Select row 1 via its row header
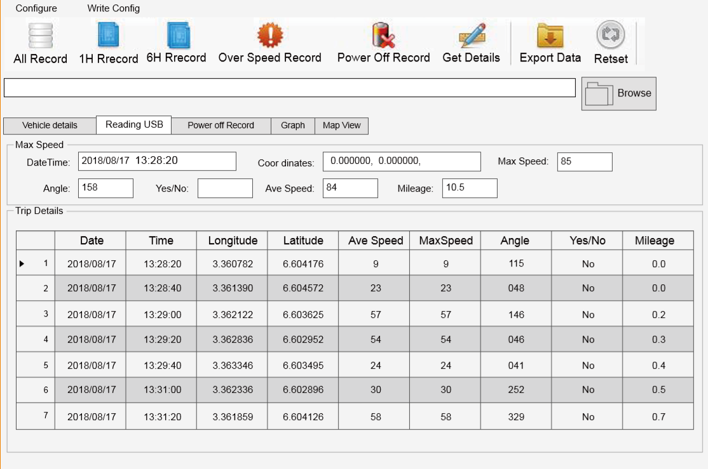Screen dimensions: 708x469 pos(36,263)
